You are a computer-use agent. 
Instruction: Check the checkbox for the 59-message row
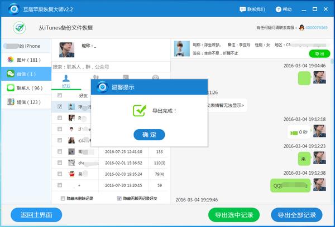coord(60,185)
